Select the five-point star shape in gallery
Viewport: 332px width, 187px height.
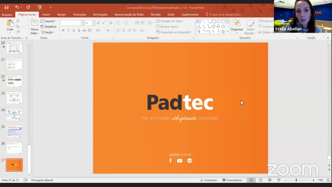[x=223, y=31]
